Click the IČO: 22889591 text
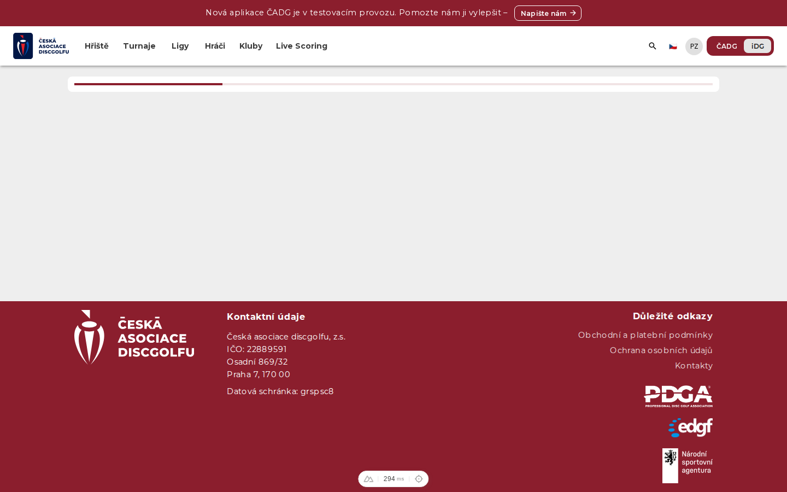The image size is (787, 492). (257, 349)
